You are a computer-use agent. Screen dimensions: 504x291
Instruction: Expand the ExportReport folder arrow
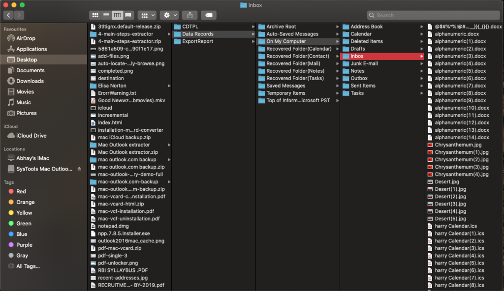pyautogui.click(x=253, y=41)
